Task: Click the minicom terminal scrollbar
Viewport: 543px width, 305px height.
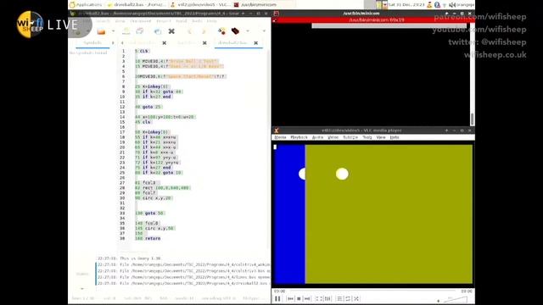Action: pyautogui.click(x=472, y=119)
